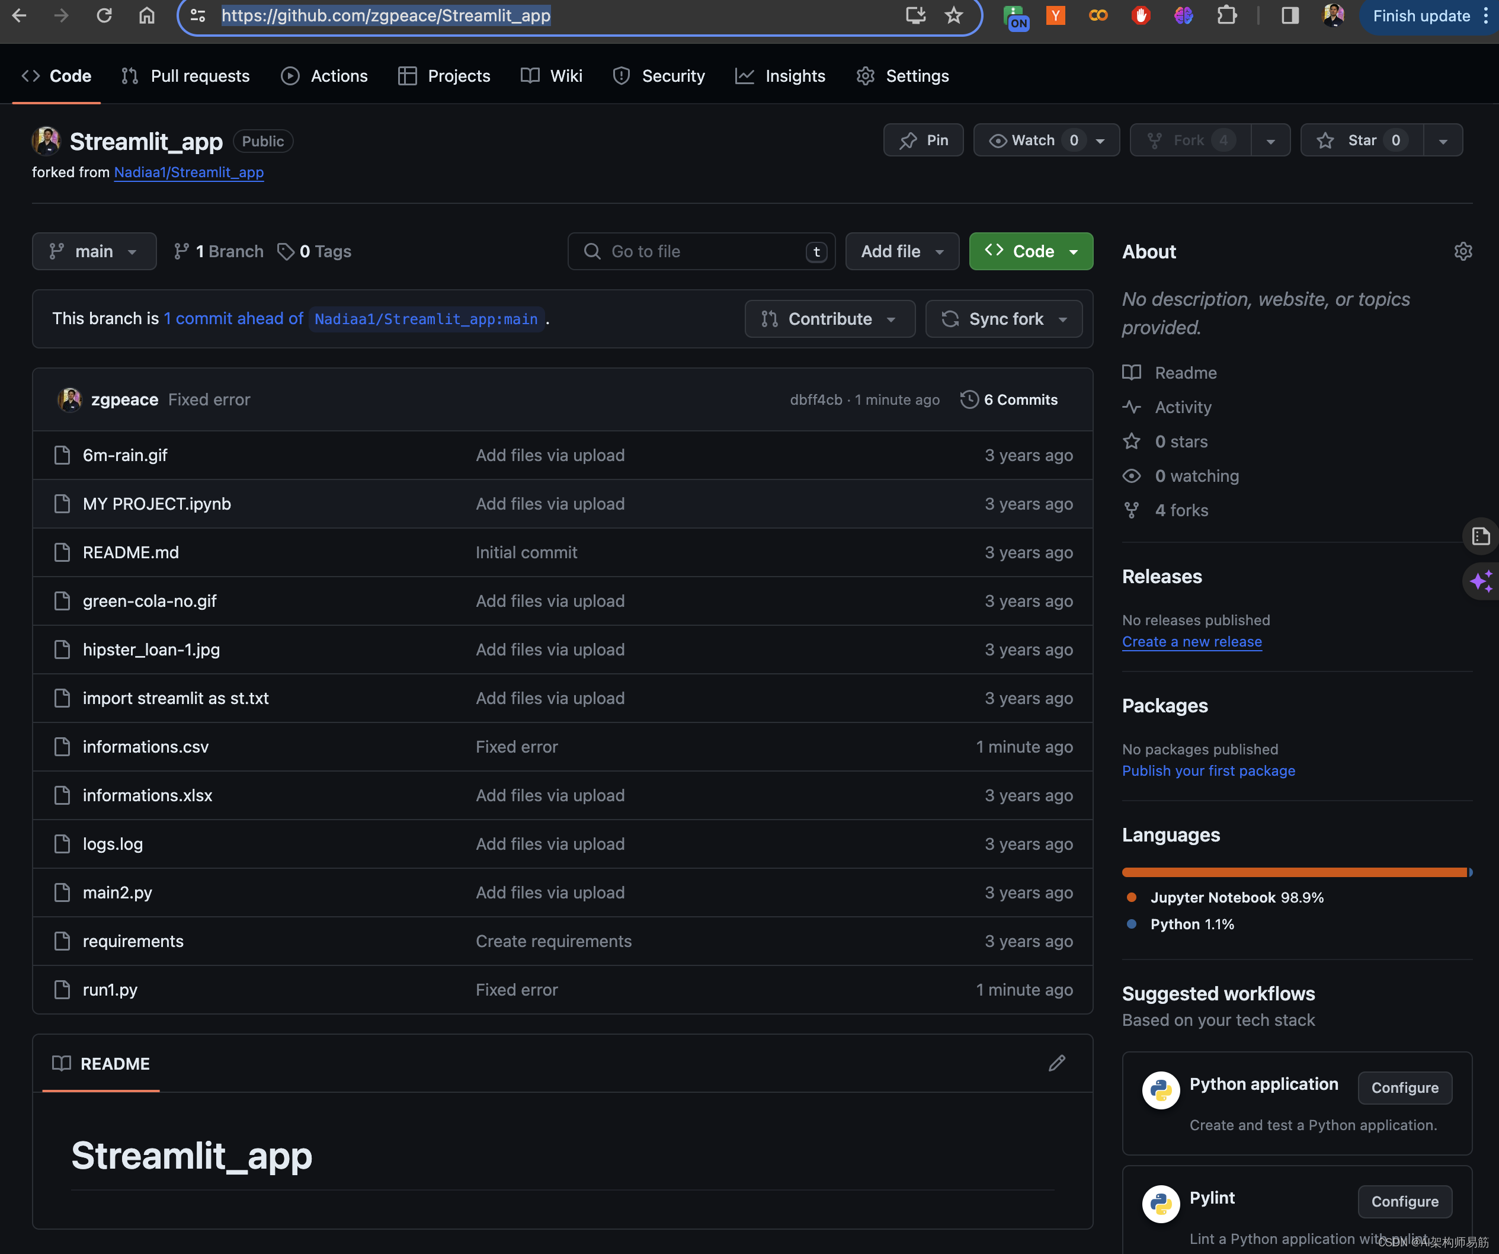Open the orange Y extension icon

point(1055,15)
